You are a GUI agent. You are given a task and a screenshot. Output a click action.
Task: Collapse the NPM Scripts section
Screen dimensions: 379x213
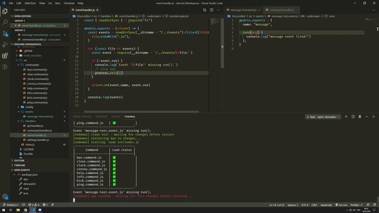pos(22,170)
